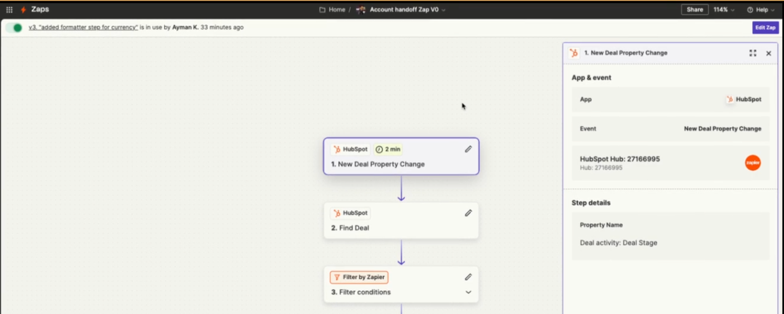Click HubSpot icon in side panel header
The width and height of the screenshot is (784, 314).
coord(574,53)
